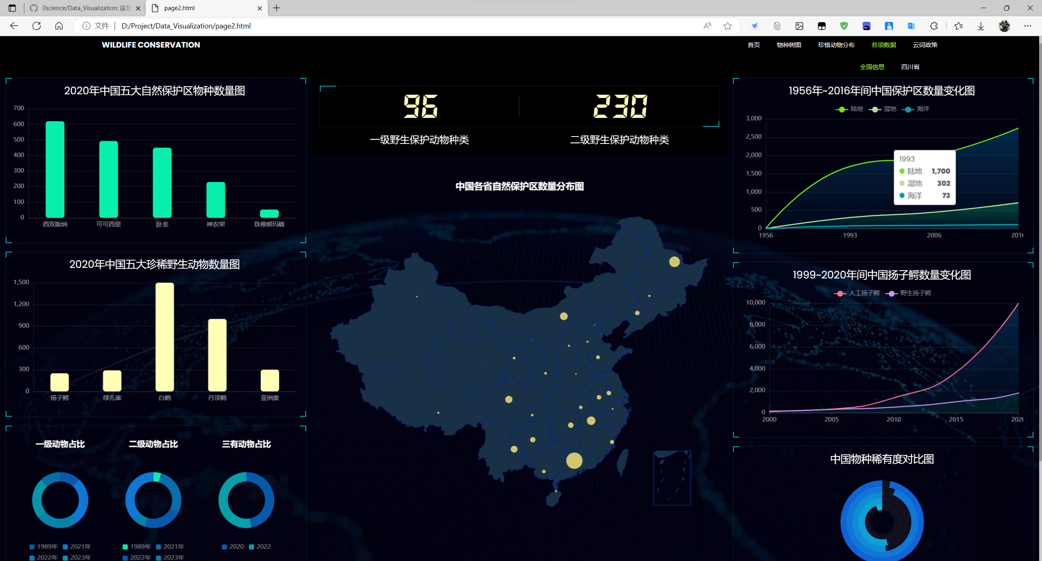1042x561 pixels.
Task: Toggle 2022 legend in 三有动物占比
Action: pyautogui.click(x=260, y=546)
